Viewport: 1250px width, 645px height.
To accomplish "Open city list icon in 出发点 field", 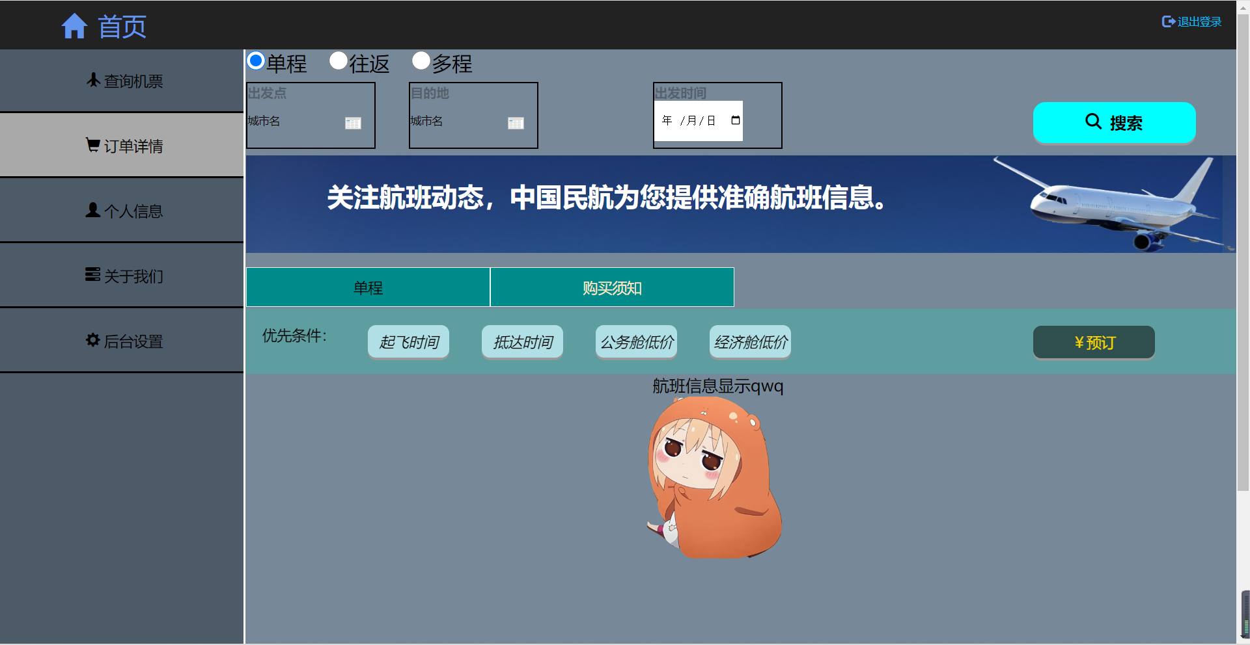I will [353, 123].
